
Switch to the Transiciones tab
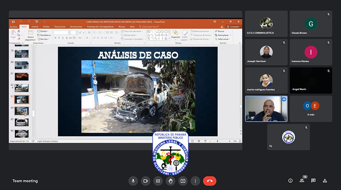(60, 27)
